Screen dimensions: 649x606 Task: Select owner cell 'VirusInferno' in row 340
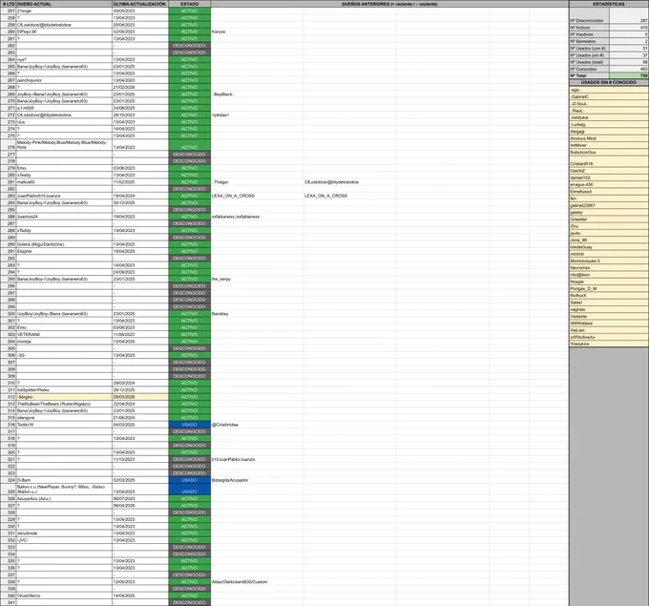(x=64, y=596)
